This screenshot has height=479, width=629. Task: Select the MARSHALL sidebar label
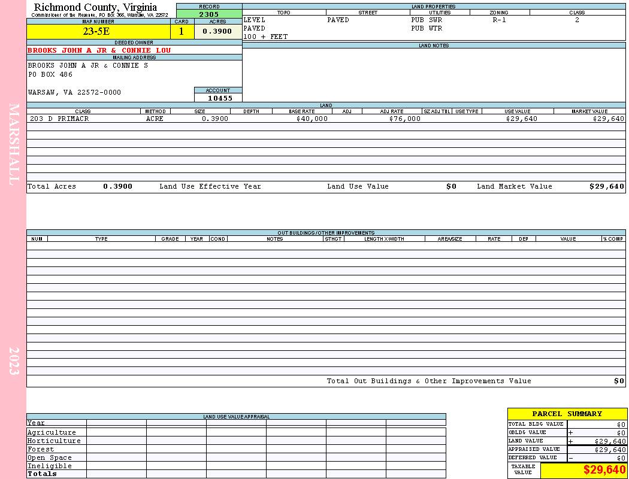tap(14, 144)
